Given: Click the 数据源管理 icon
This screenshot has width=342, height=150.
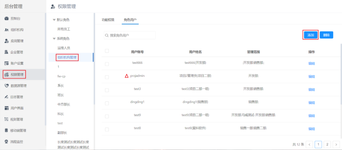Looking at the screenshot, I should coord(6,86).
